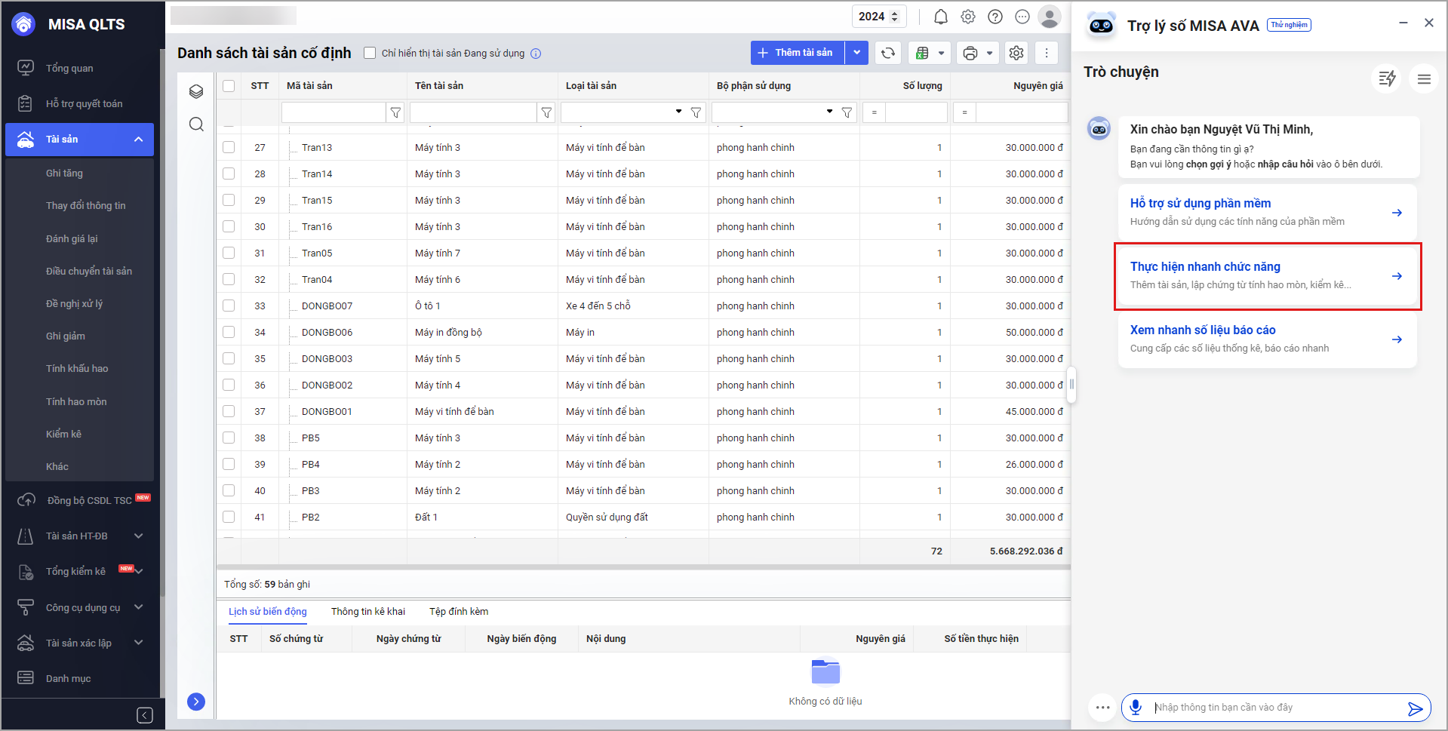
Task: Click the chat message input field
Action: (1275, 708)
